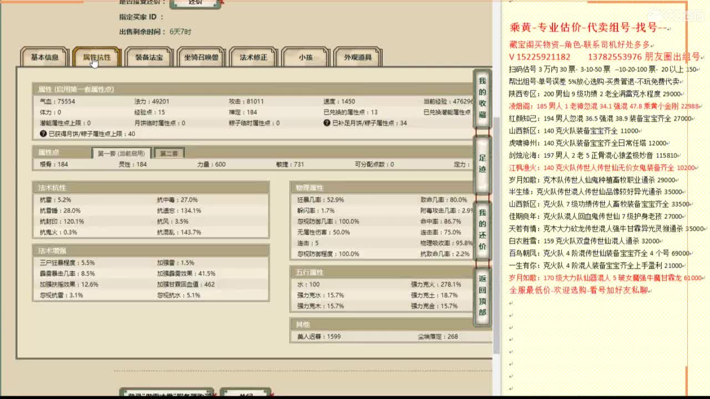Click 三尸狂暴程度：5.5% entry
This screenshot has height=399, width=710.
[67, 263]
